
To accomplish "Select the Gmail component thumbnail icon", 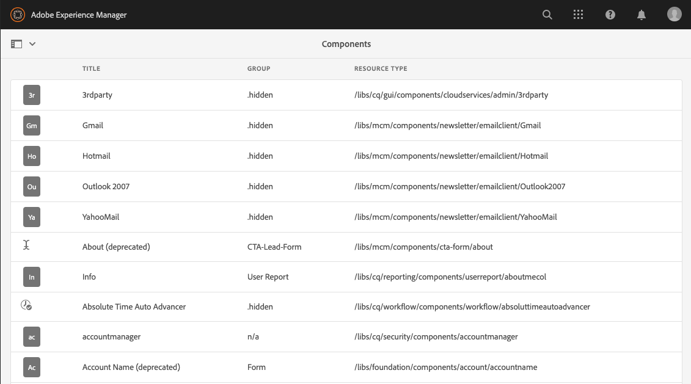I will (31, 125).
